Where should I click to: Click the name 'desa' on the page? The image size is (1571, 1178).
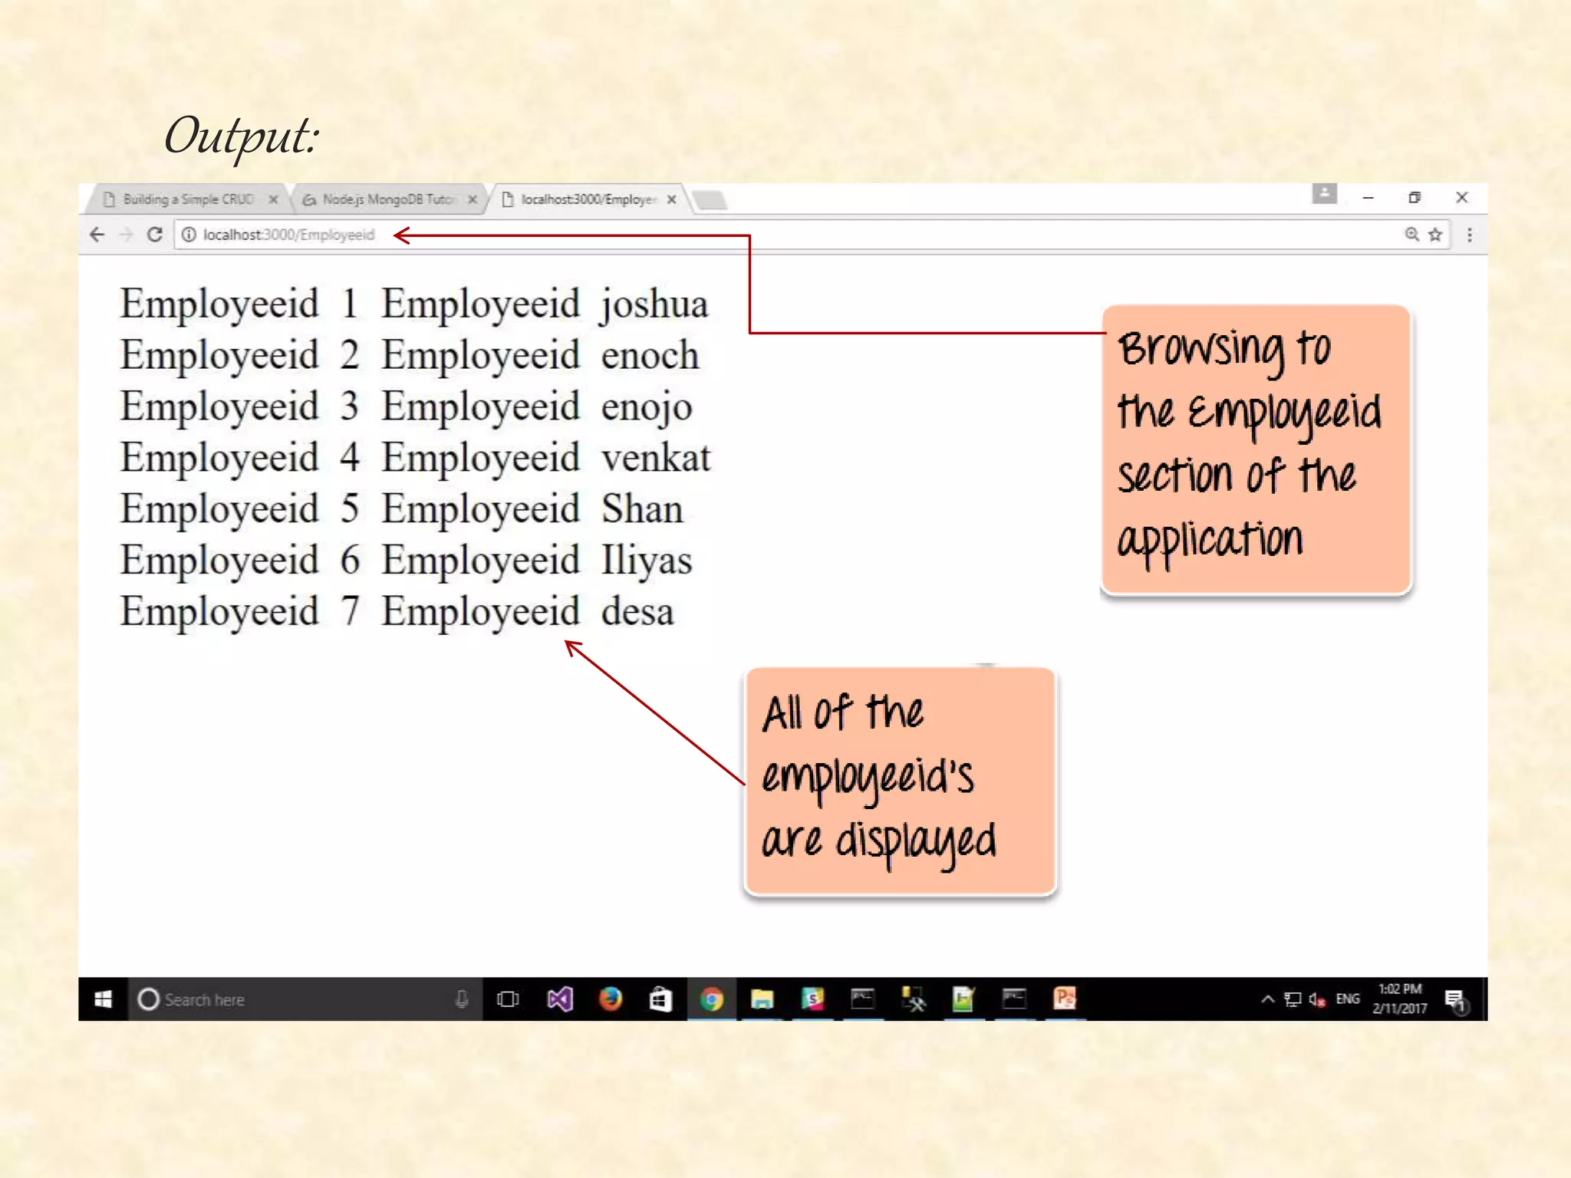(x=637, y=612)
